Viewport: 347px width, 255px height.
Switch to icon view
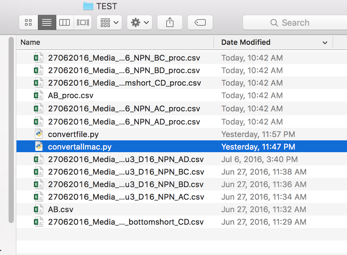click(x=28, y=23)
